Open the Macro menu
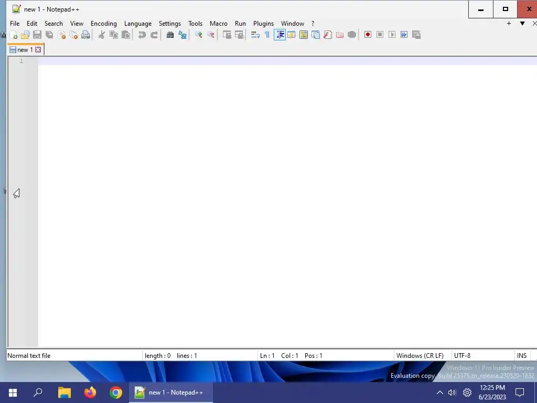This screenshot has width=537, height=403. [219, 23]
